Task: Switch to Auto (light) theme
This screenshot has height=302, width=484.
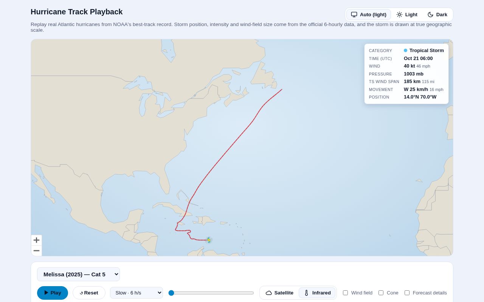Action: tap(369, 15)
